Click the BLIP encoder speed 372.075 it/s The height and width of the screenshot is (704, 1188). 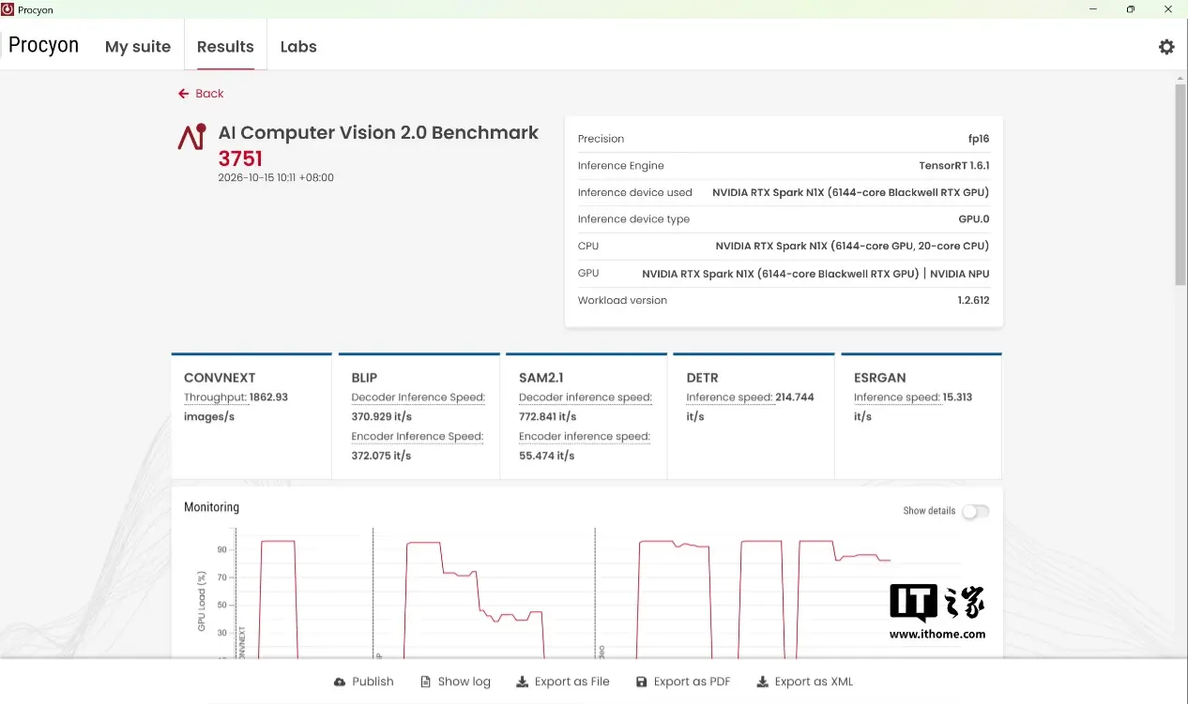point(382,456)
